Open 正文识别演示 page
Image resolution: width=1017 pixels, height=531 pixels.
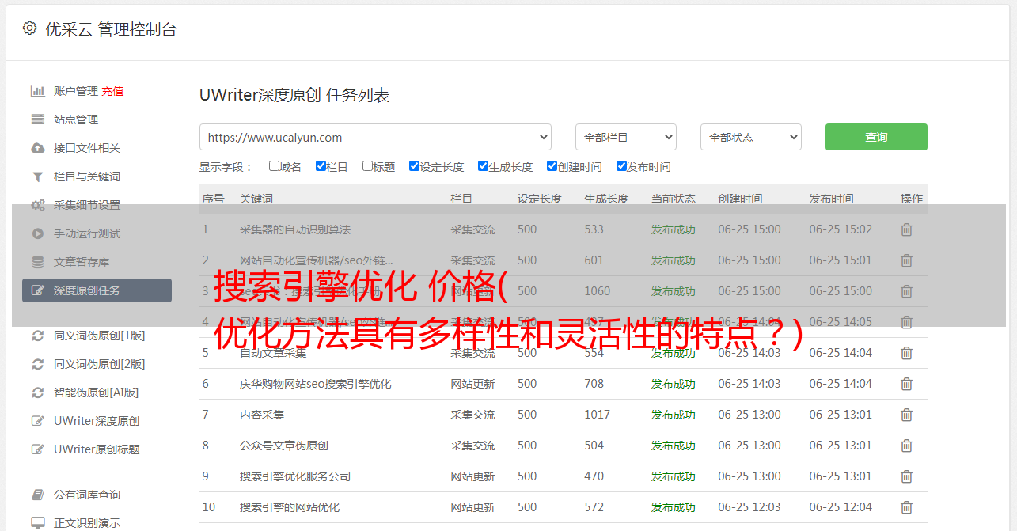tap(87, 523)
